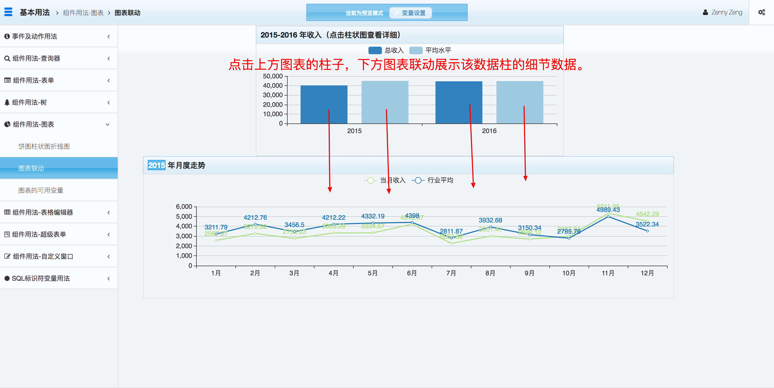Expand the 组件用法-表单 chevron
774x388 pixels.
(x=109, y=80)
